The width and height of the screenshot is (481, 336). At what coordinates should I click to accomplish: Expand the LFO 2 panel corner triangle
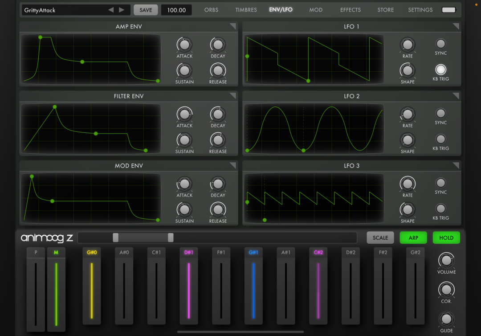(456, 96)
